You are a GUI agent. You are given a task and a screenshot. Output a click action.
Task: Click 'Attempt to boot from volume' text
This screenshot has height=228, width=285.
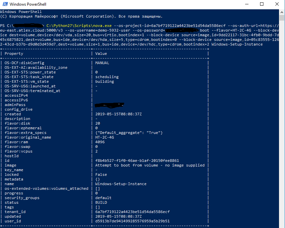point(127,165)
